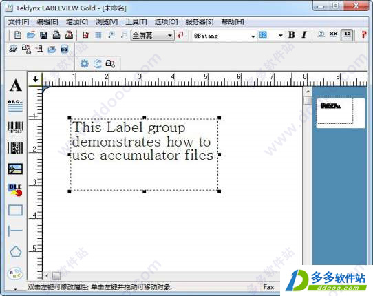
Task: Click the zoom in magnifier icon
Action: coord(111,35)
